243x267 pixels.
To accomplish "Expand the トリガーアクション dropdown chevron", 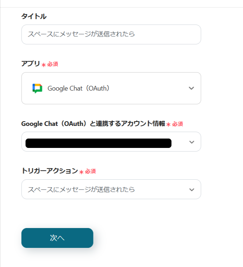I will [192, 189].
